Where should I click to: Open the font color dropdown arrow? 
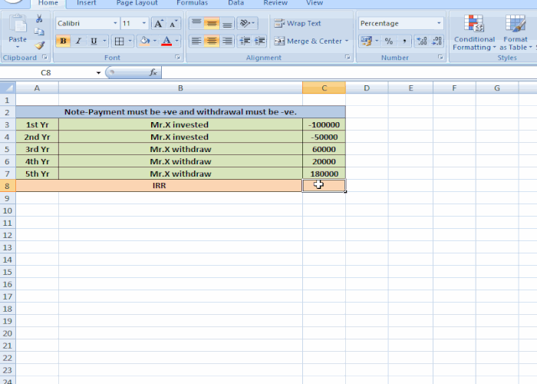(176, 41)
